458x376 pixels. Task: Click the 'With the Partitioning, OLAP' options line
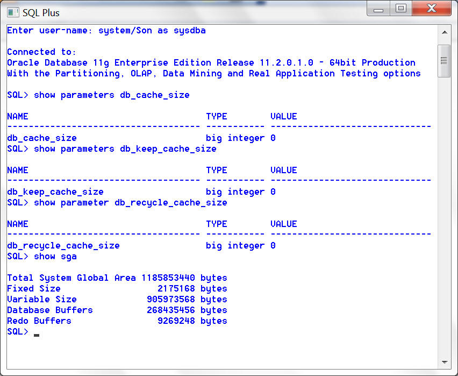(x=214, y=73)
